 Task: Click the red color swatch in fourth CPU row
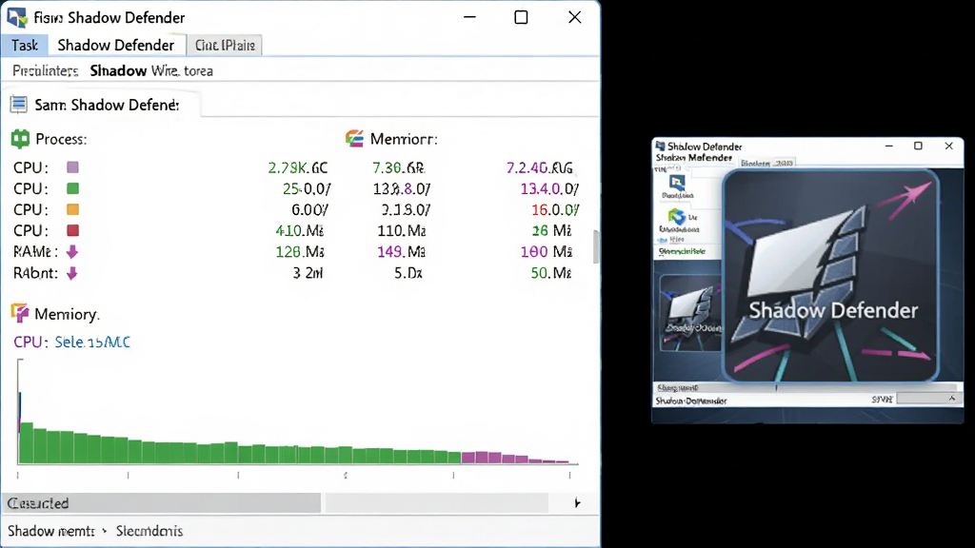click(72, 230)
